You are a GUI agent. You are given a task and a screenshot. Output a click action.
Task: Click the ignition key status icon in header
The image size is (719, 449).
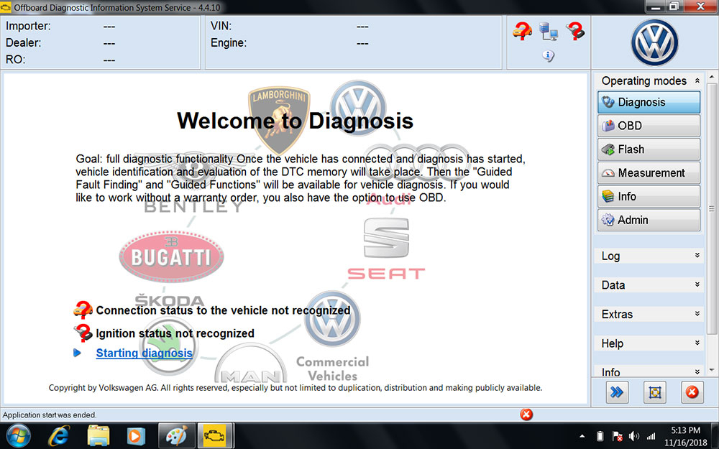[575, 31]
